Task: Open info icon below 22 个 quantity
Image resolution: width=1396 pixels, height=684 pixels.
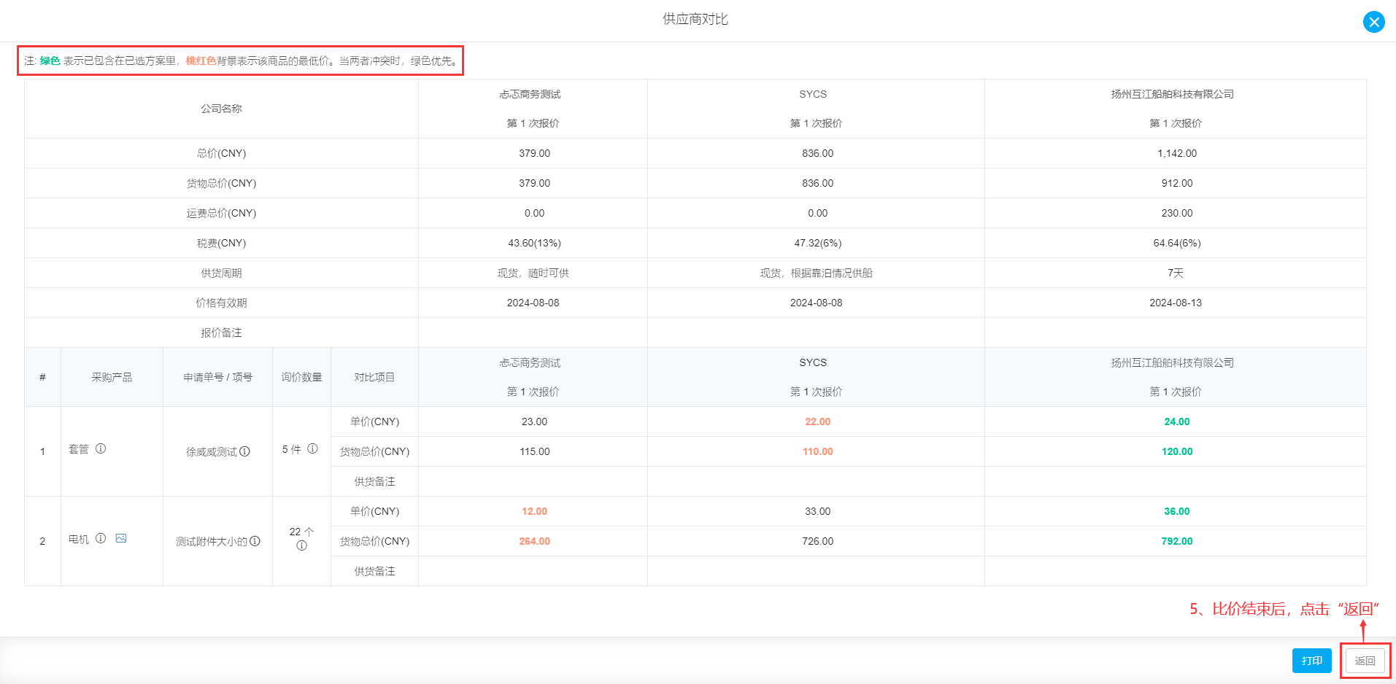Action: pos(301,545)
